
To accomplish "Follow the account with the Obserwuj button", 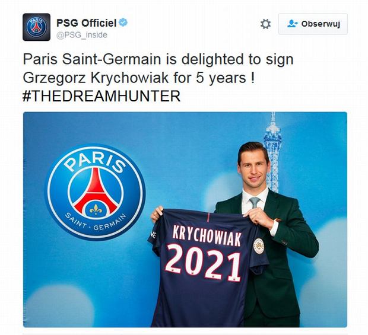I will pos(313,24).
